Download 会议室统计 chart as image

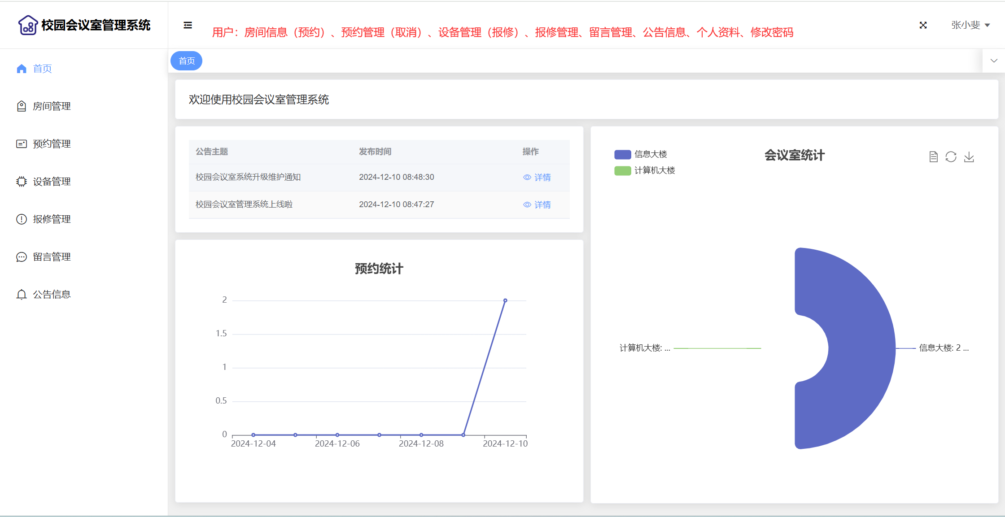click(969, 156)
